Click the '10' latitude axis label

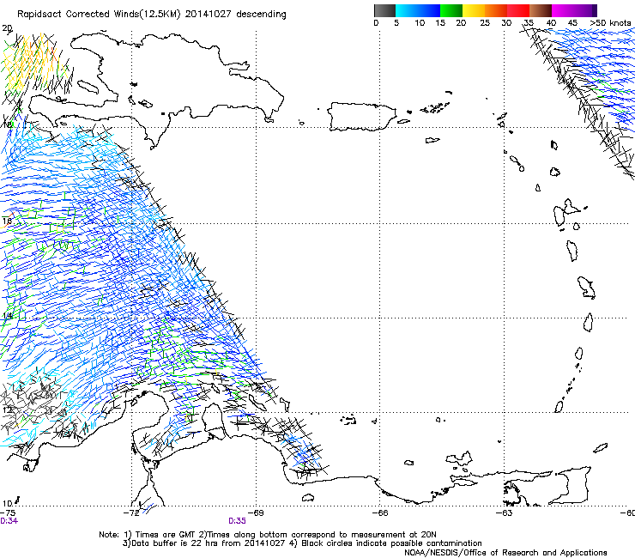point(7,504)
